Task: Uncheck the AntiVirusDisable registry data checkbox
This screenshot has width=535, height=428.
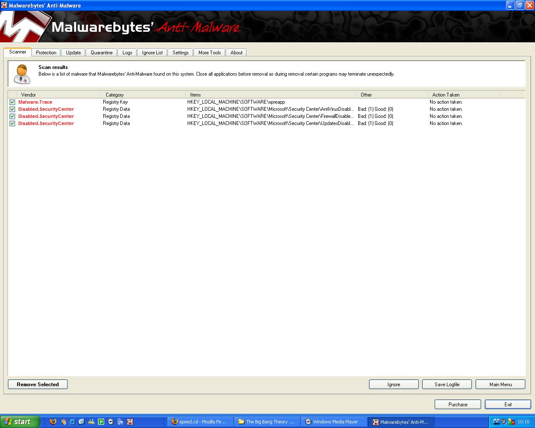Action: pyautogui.click(x=12, y=109)
